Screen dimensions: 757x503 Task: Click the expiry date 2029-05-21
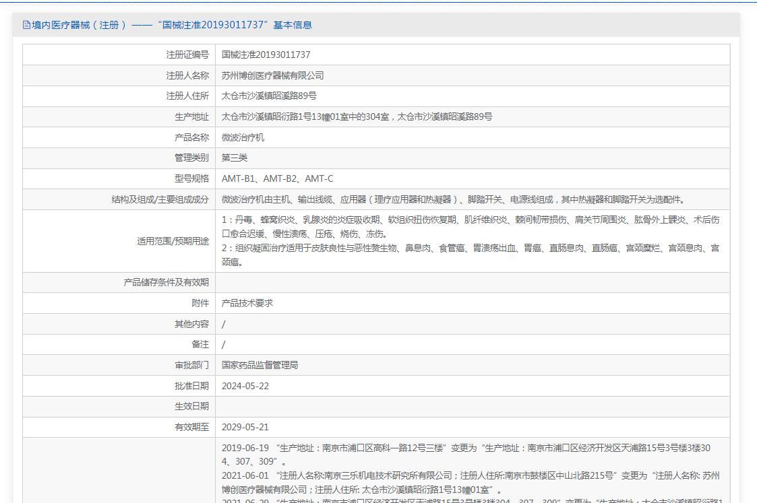[x=245, y=427]
